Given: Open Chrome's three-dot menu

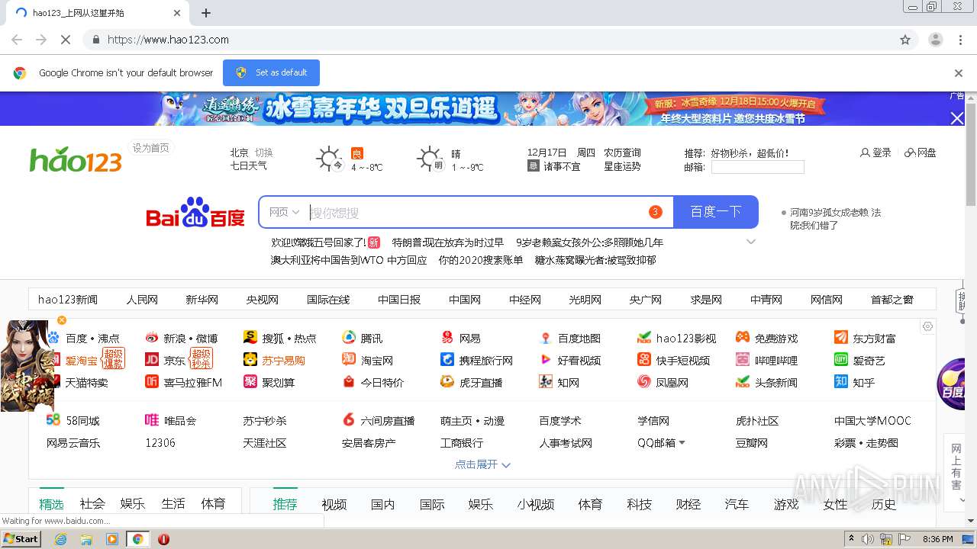Looking at the screenshot, I should point(960,40).
